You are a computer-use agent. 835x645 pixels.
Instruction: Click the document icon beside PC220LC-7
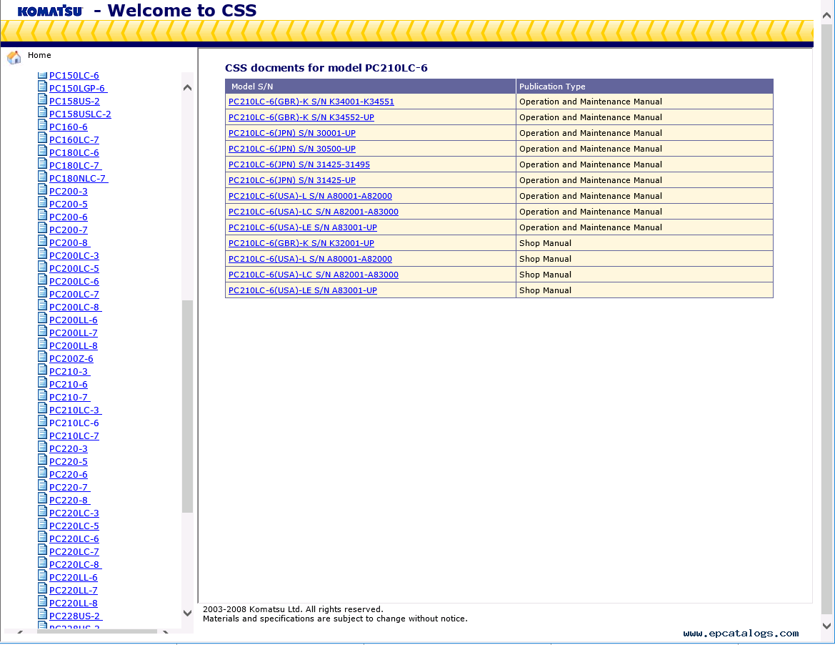coord(43,550)
